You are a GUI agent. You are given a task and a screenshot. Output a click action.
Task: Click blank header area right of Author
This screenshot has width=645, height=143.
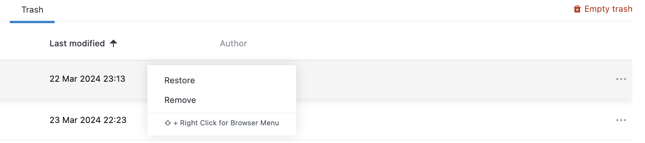[433, 43]
